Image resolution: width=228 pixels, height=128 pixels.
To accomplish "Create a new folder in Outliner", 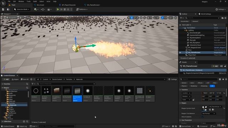I will click(x=222, y=18).
